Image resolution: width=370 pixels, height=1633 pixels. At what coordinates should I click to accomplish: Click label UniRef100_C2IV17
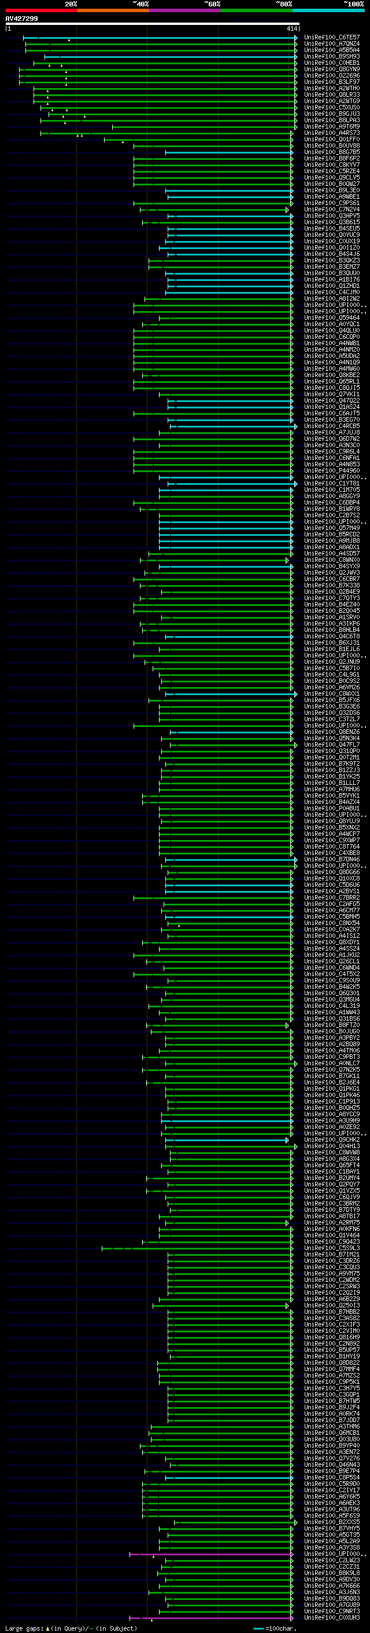pyautogui.click(x=331, y=1490)
